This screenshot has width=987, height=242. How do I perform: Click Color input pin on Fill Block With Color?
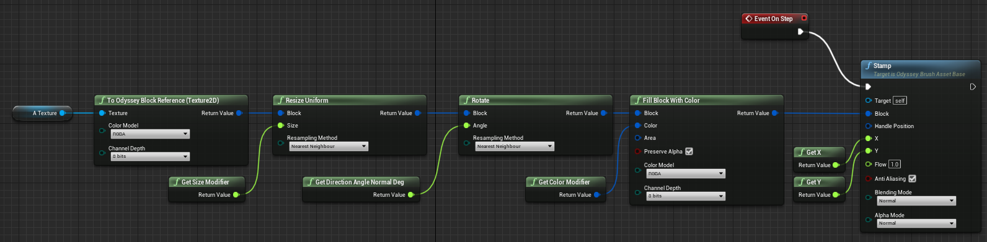(x=638, y=126)
